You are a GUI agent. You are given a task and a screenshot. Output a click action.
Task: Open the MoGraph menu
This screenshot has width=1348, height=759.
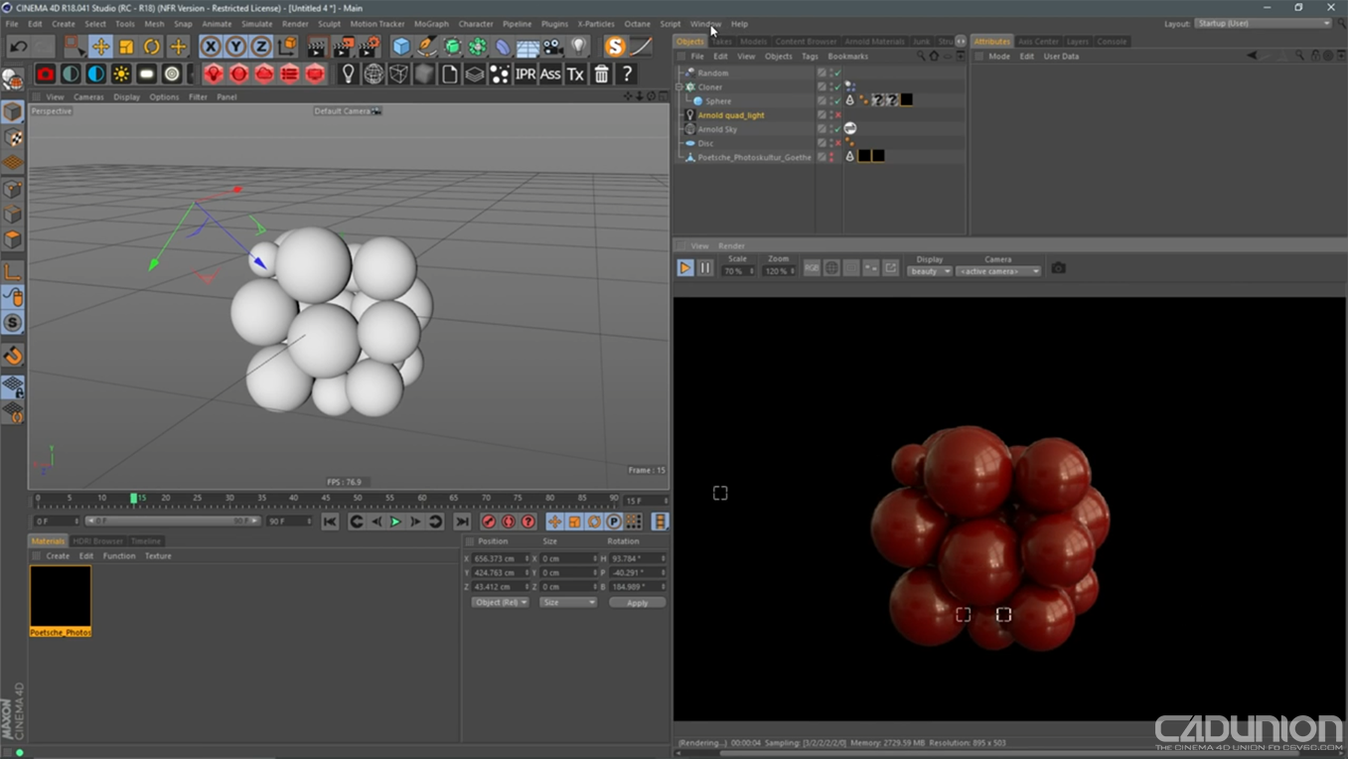[x=432, y=23]
